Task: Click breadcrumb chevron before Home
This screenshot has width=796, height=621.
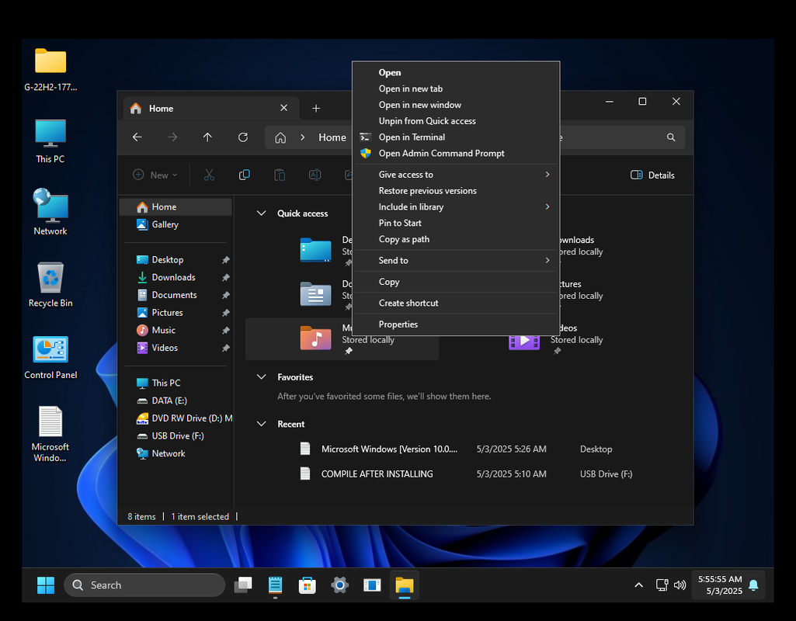Action: 303,137
